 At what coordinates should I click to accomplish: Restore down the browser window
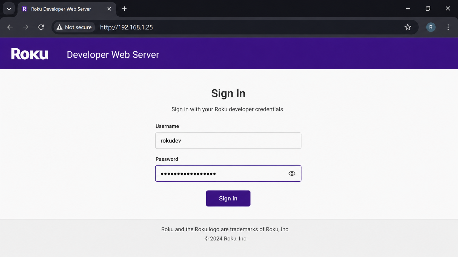pyautogui.click(x=428, y=8)
